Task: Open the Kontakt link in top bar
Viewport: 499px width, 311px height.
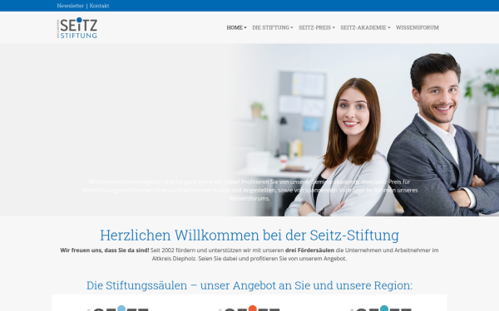Action: [x=99, y=6]
